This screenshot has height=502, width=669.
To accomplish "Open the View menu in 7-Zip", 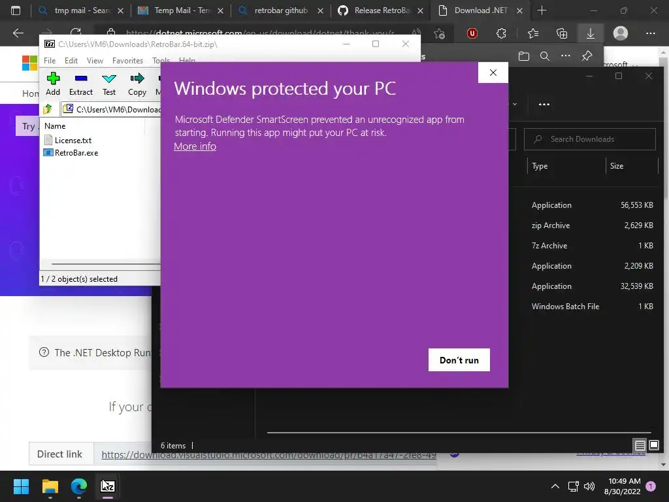I will pyautogui.click(x=95, y=61).
